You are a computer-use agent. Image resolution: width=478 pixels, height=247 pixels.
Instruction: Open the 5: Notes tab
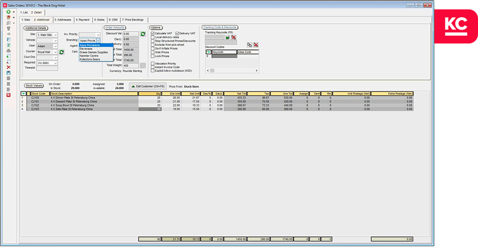(x=100, y=20)
